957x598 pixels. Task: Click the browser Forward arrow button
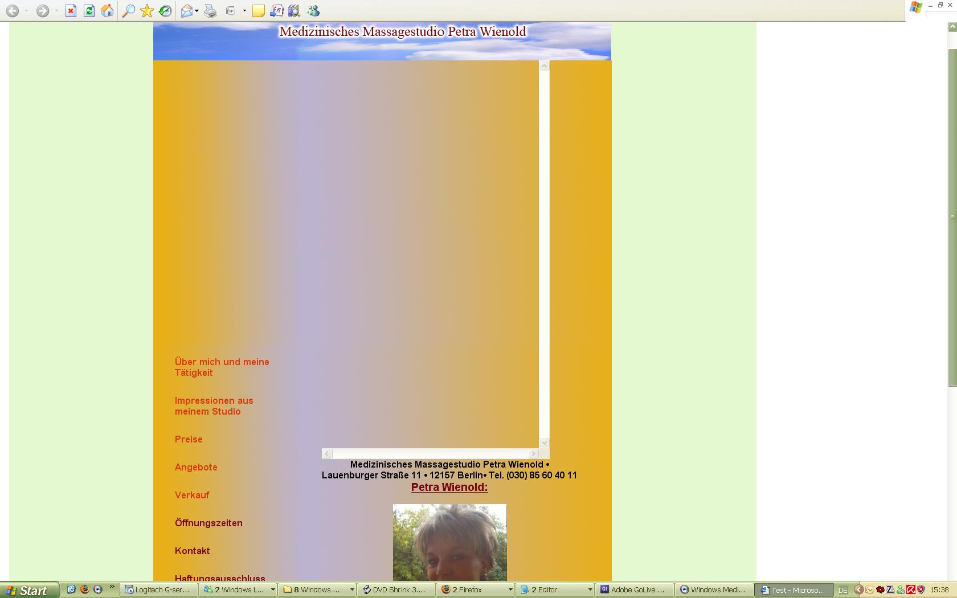point(42,11)
